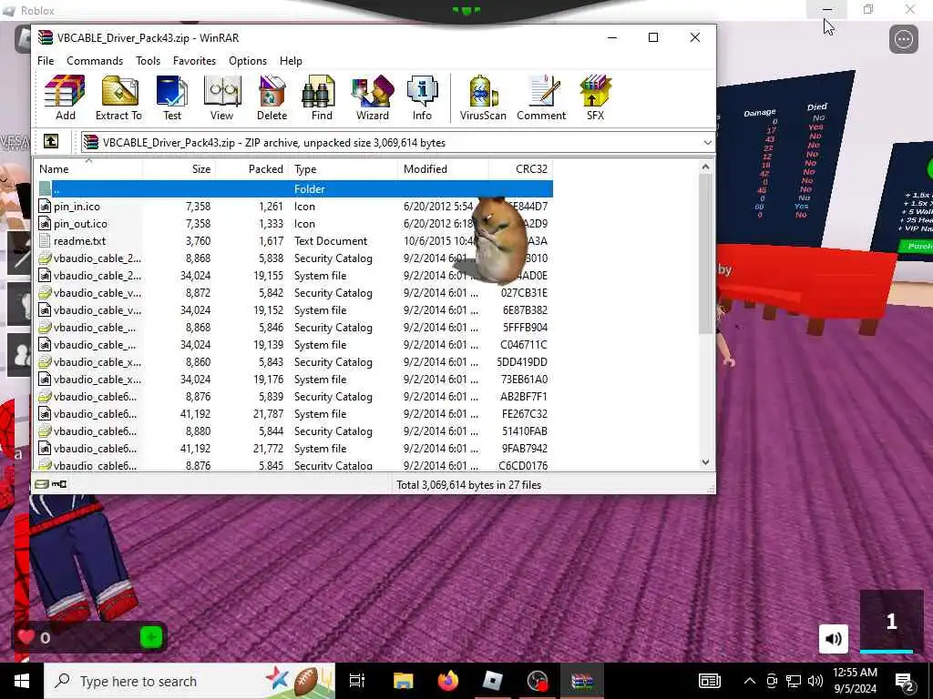Image resolution: width=933 pixels, height=699 pixels.
Task: Click the Packed value 21,787
Action: tap(269, 414)
